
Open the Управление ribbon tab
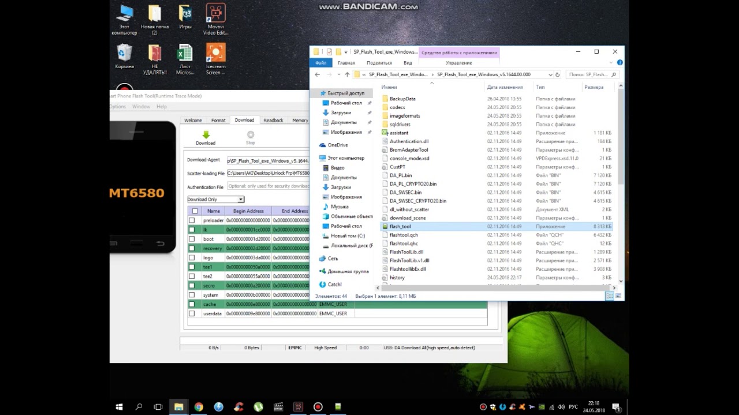(459, 63)
